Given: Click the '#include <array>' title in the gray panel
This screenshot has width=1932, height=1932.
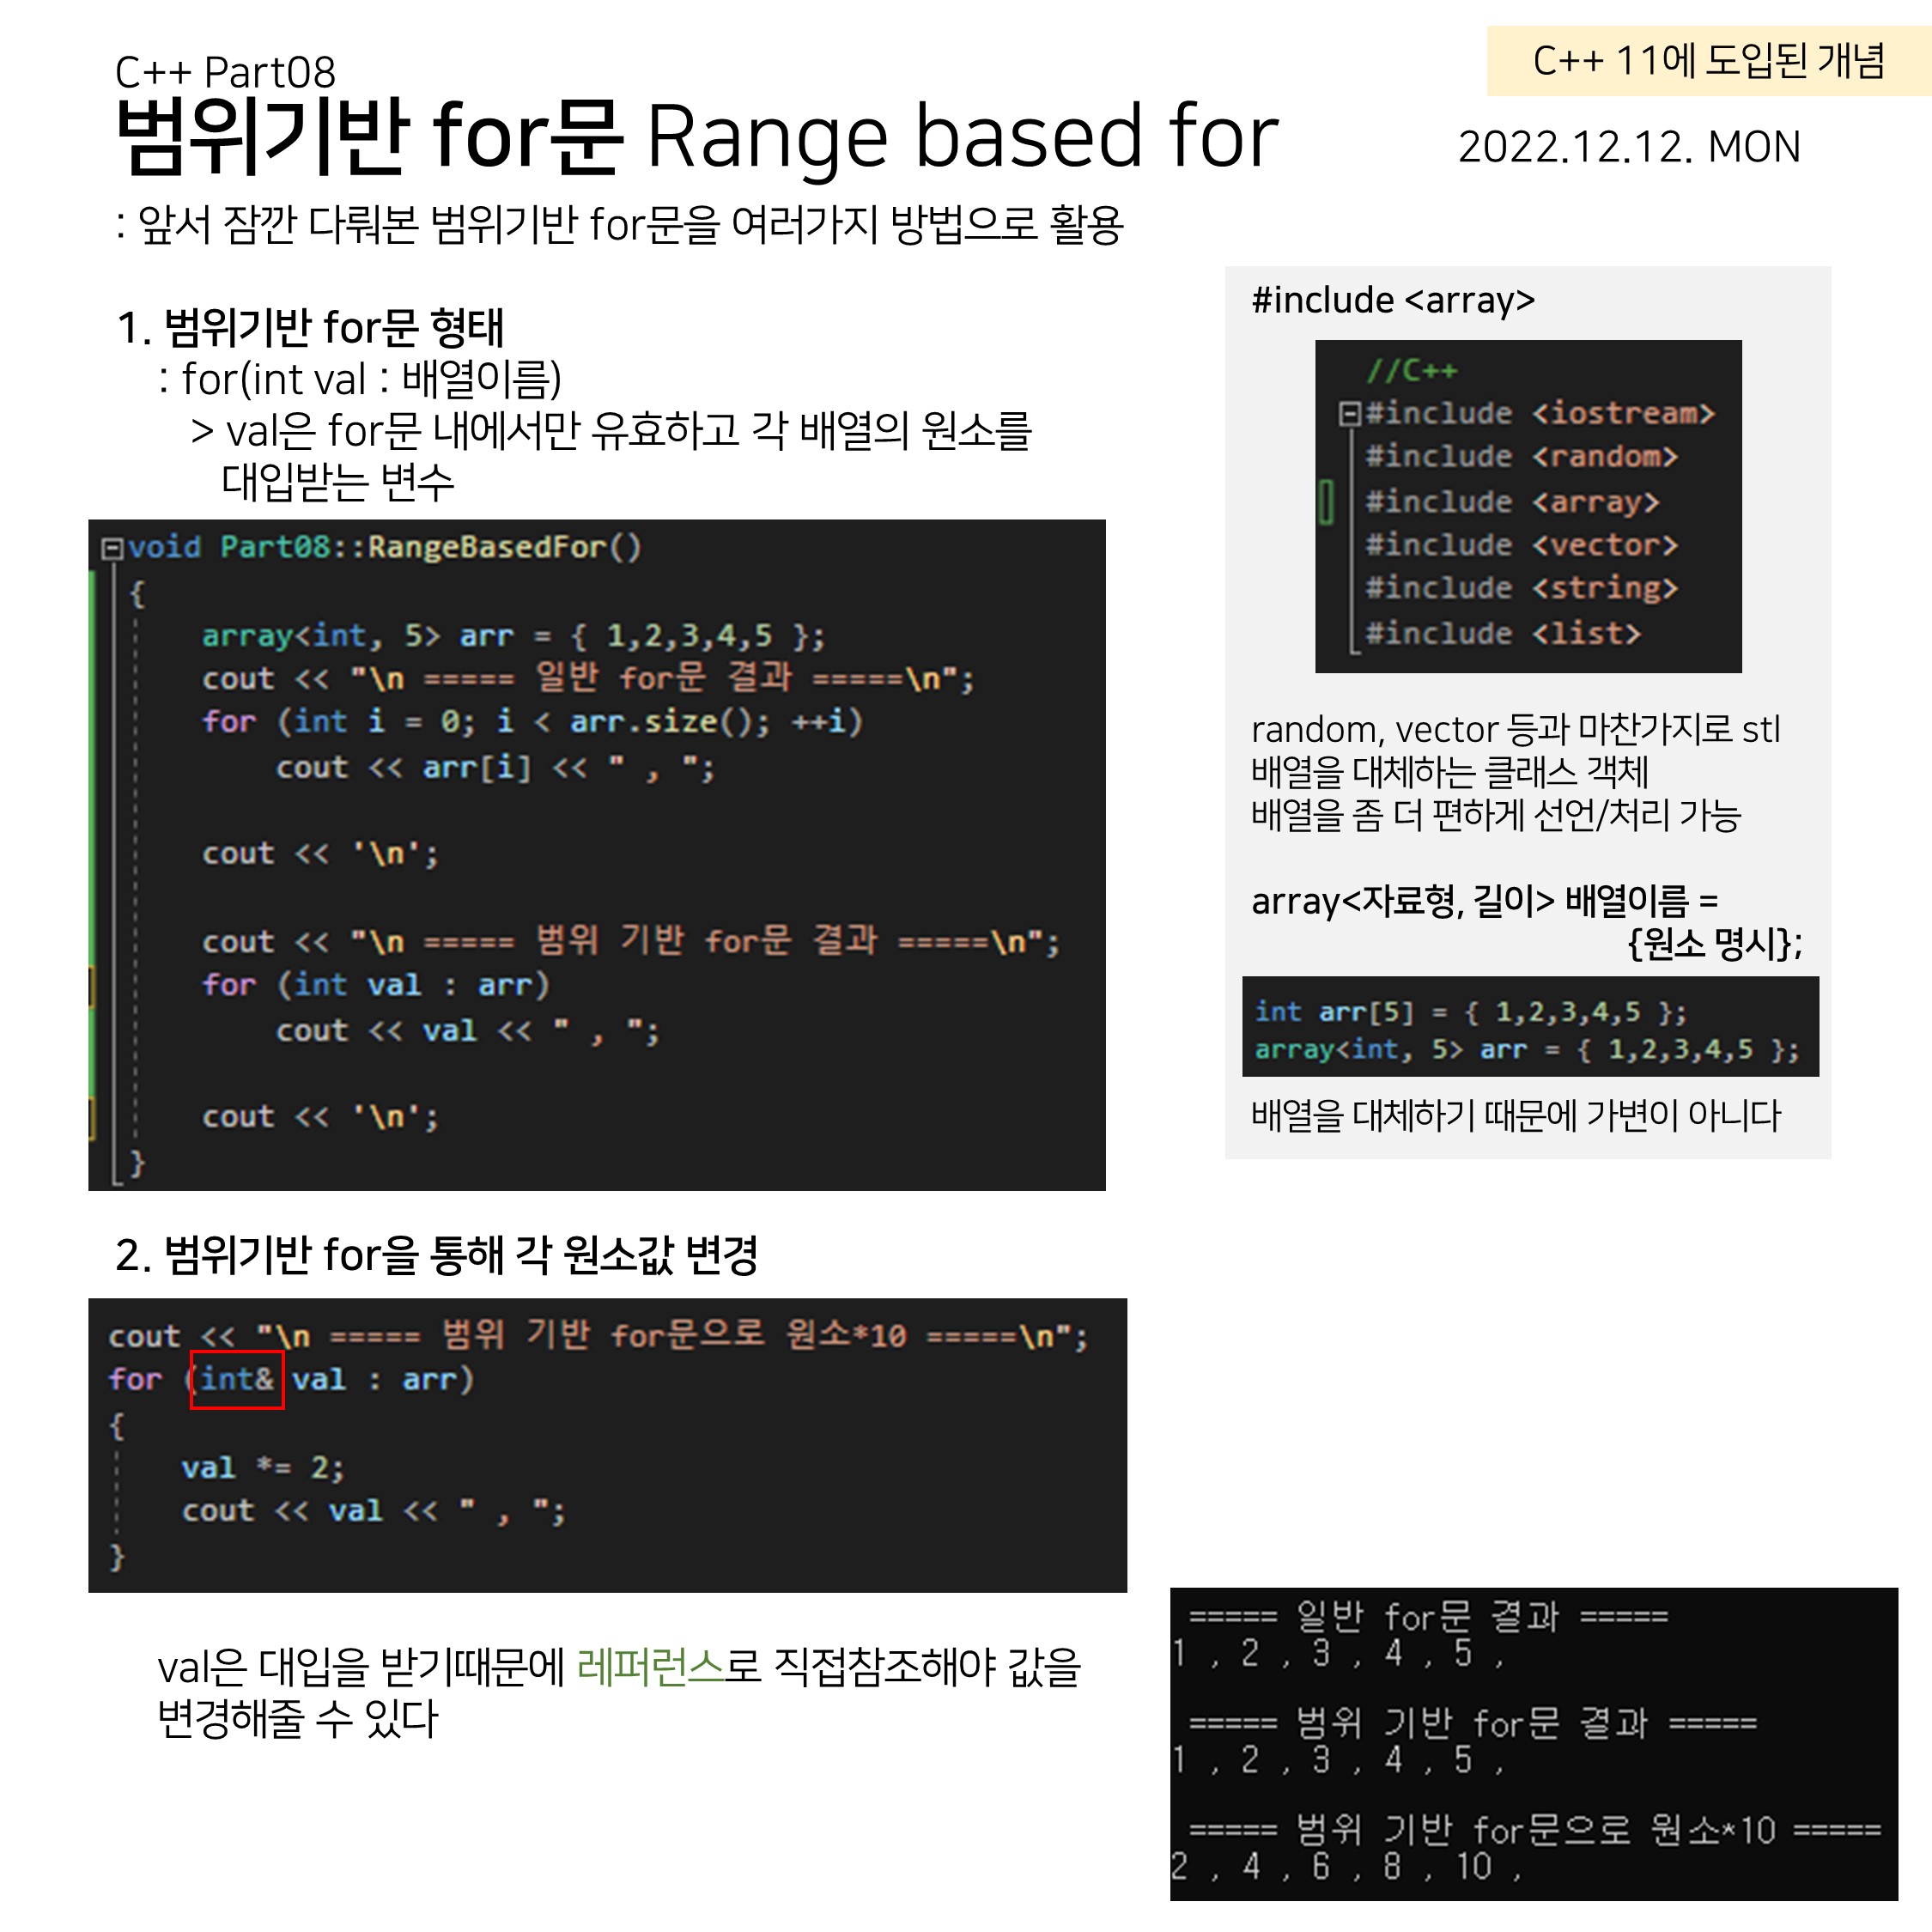Looking at the screenshot, I should [1392, 300].
